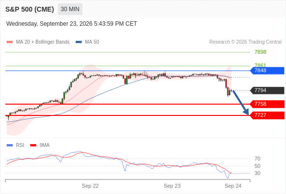Image resolution: width=286 pixels, height=194 pixels.
Task: Click the 30 MIN timeframe badge
Action: coord(70,9)
